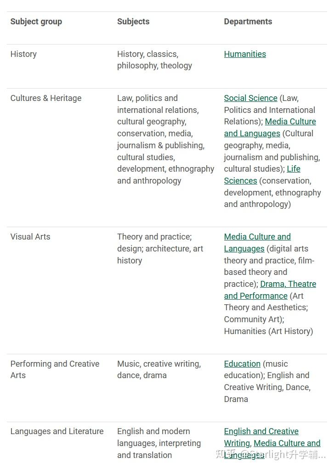Click the Drama, Theatre and Performance link
The height and width of the screenshot is (469, 334).
[288, 284]
